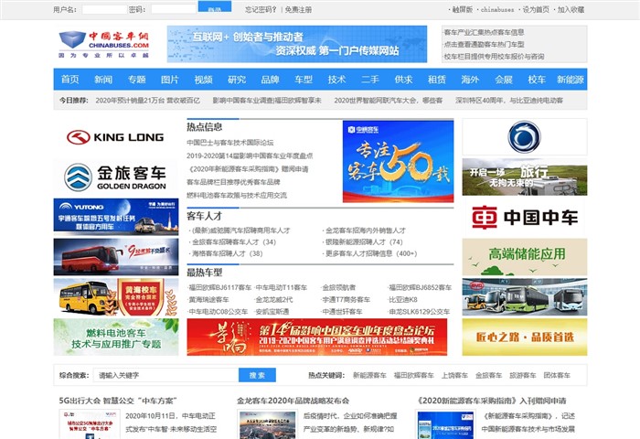Open the BYD buses lineup banner

pyautogui.click(x=525, y=297)
